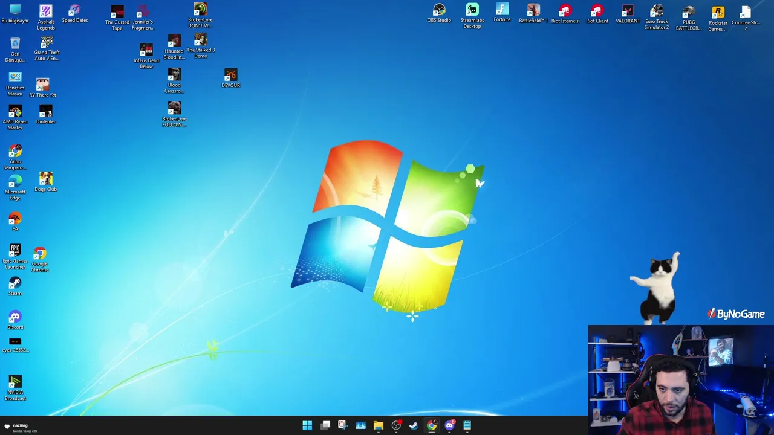Select AMD Ryzen Master shortcut
The width and height of the screenshot is (774, 435).
pos(15,118)
